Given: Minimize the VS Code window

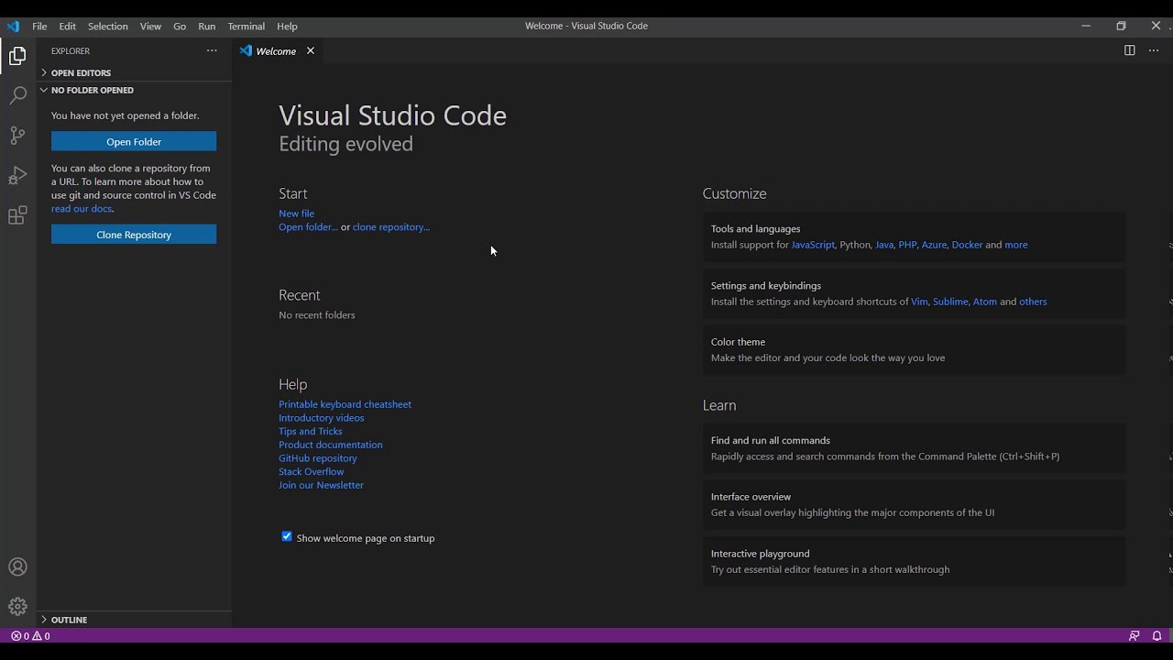Looking at the screenshot, I should (1086, 26).
